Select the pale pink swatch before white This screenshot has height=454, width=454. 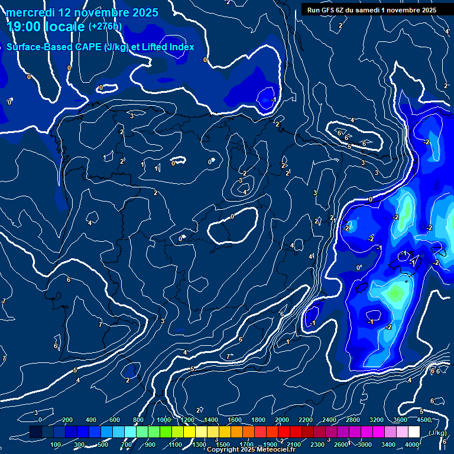point(402,432)
